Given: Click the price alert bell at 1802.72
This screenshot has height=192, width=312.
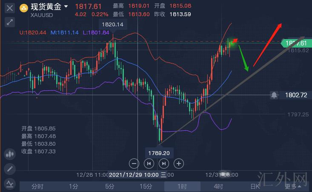Looking at the screenshot, I should click(x=275, y=95).
